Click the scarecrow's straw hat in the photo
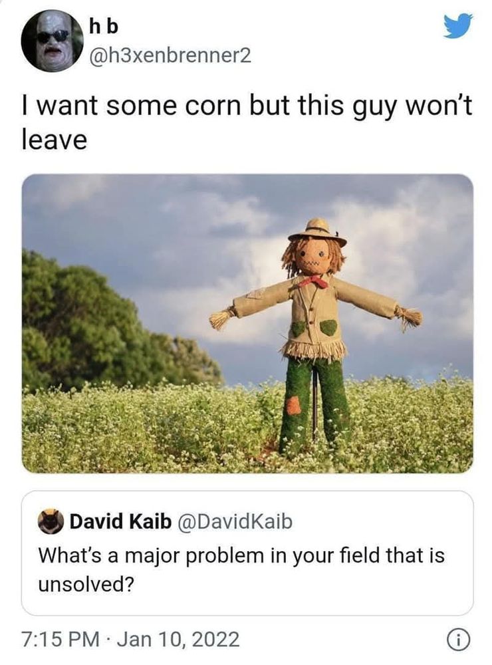492x665 pixels. (317, 231)
